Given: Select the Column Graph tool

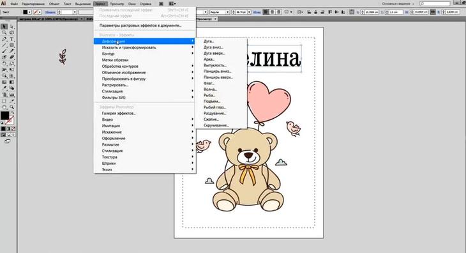Looking at the screenshot, I should (x=11, y=95).
